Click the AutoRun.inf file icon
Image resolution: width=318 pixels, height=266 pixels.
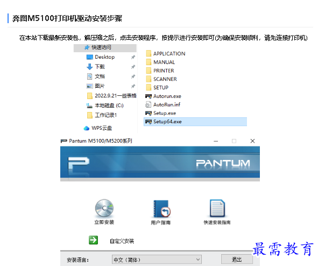coord(149,104)
